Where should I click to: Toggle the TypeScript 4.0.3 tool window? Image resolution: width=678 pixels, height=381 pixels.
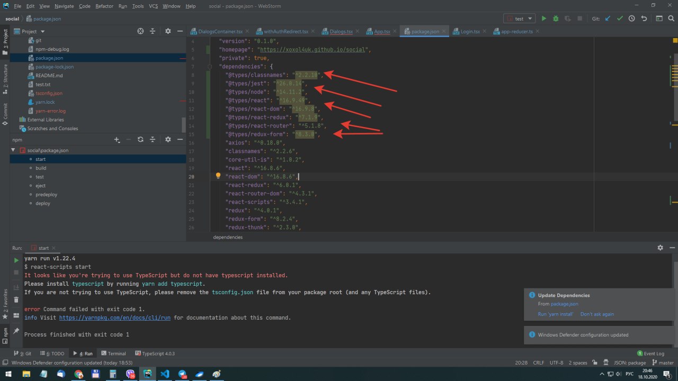click(155, 353)
